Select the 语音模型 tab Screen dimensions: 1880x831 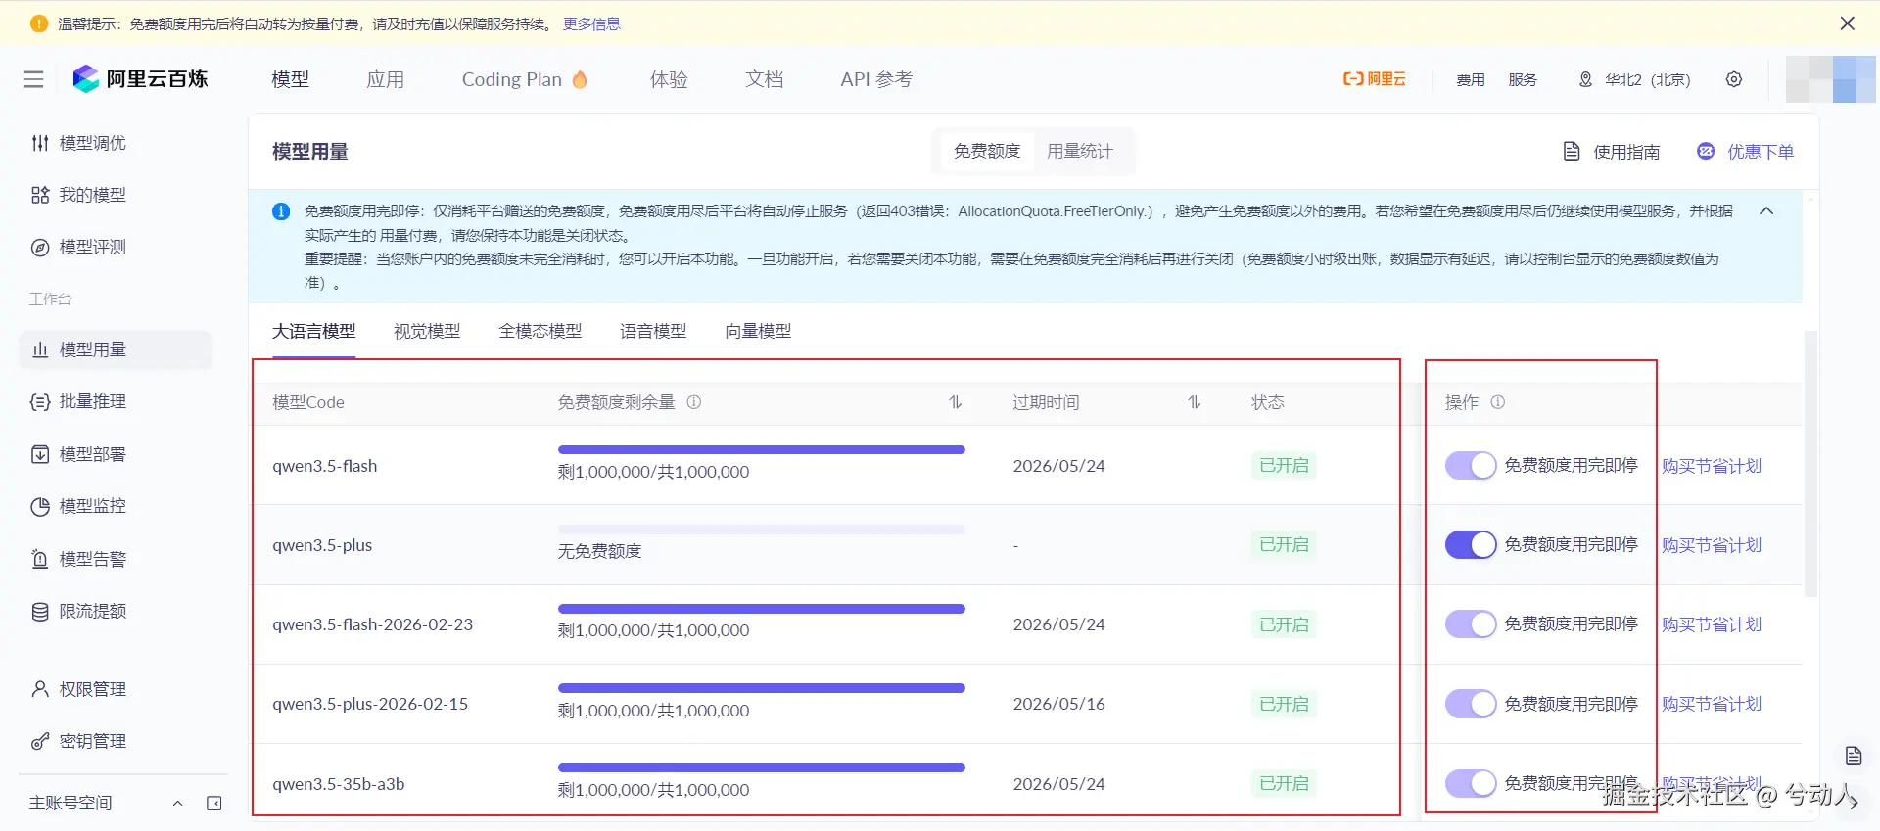tap(653, 331)
